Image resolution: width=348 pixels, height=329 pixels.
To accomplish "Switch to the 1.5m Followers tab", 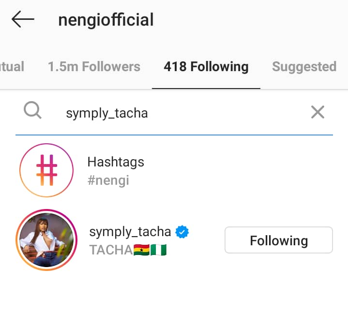I will tap(94, 67).
